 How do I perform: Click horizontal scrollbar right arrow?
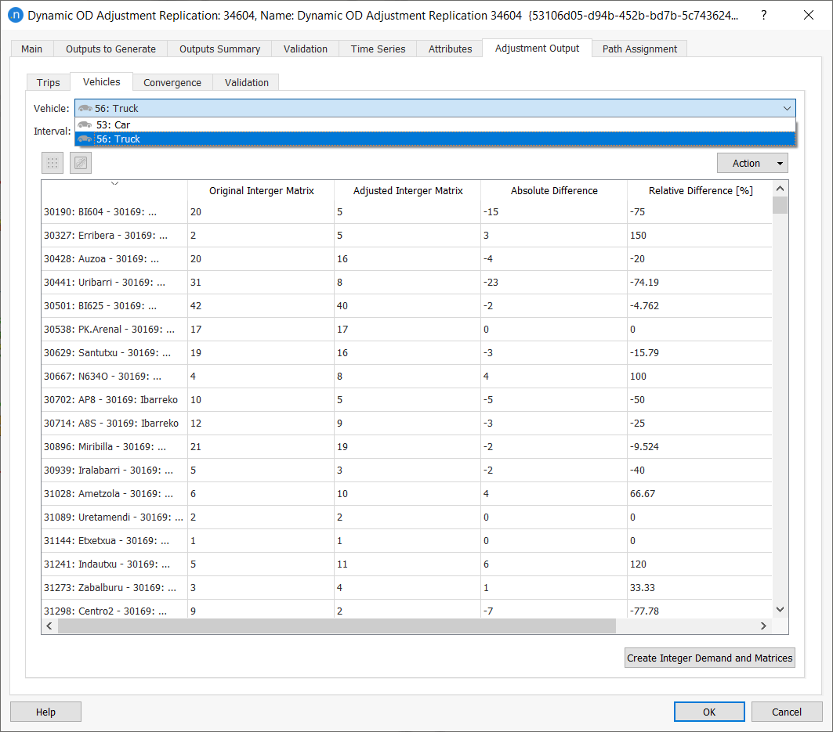coord(764,626)
